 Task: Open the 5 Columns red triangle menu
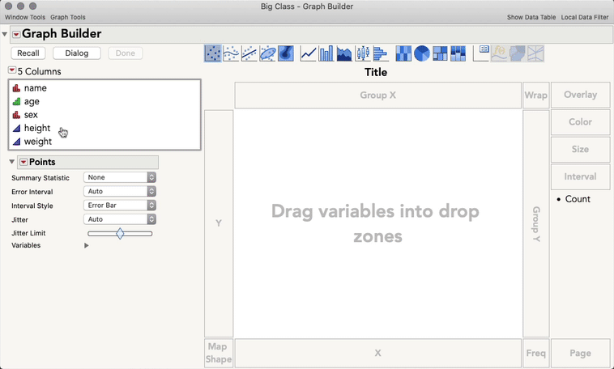pos(12,70)
